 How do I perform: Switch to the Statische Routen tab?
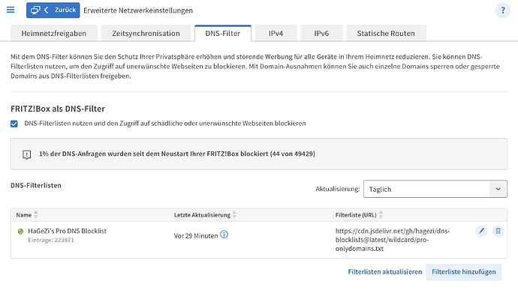point(386,33)
